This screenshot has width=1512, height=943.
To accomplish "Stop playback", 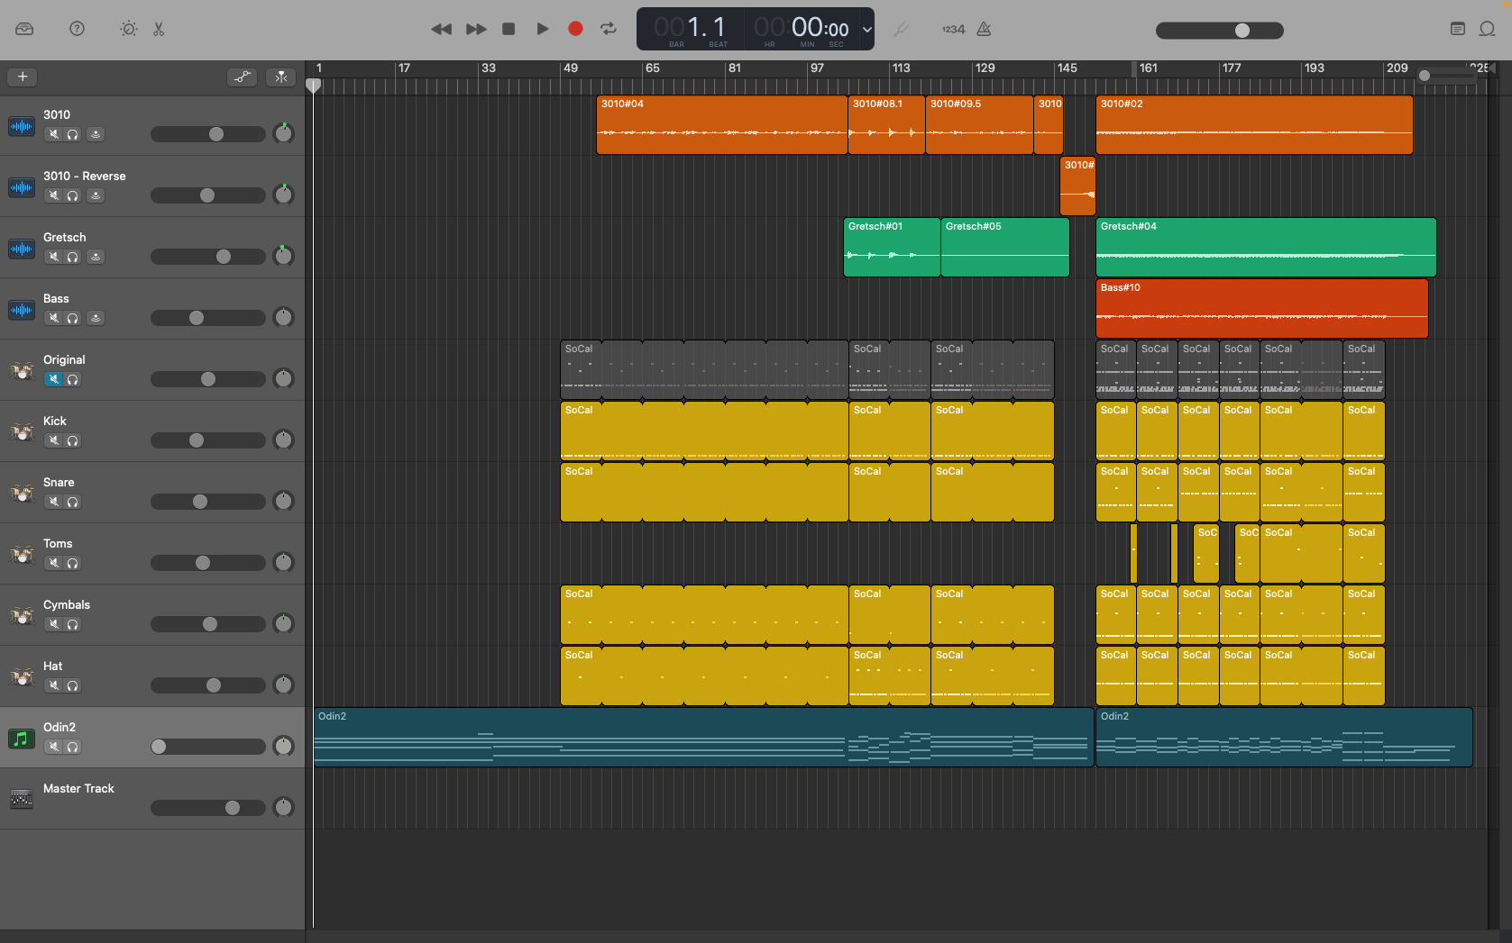I will [x=509, y=29].
